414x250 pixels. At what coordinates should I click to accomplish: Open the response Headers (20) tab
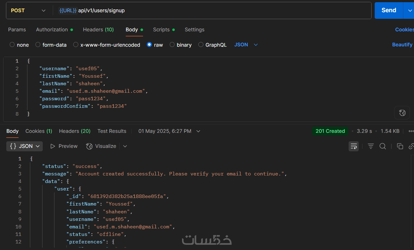[75, 131]
